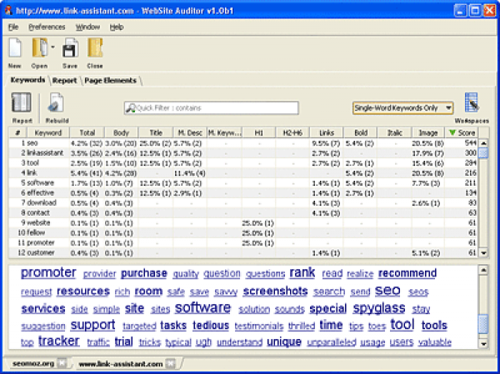This screenshot has height=374, width=500.
Task: Expand the Single-Word Keywords Only dropdown
Action: click(x=448, y=107)
